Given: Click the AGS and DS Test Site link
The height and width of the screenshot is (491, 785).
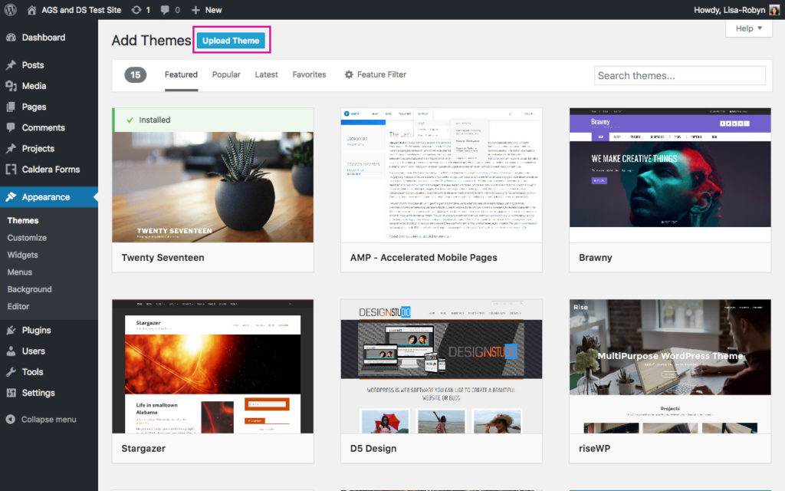Looking at the screenshot, I should coord(81,9).
